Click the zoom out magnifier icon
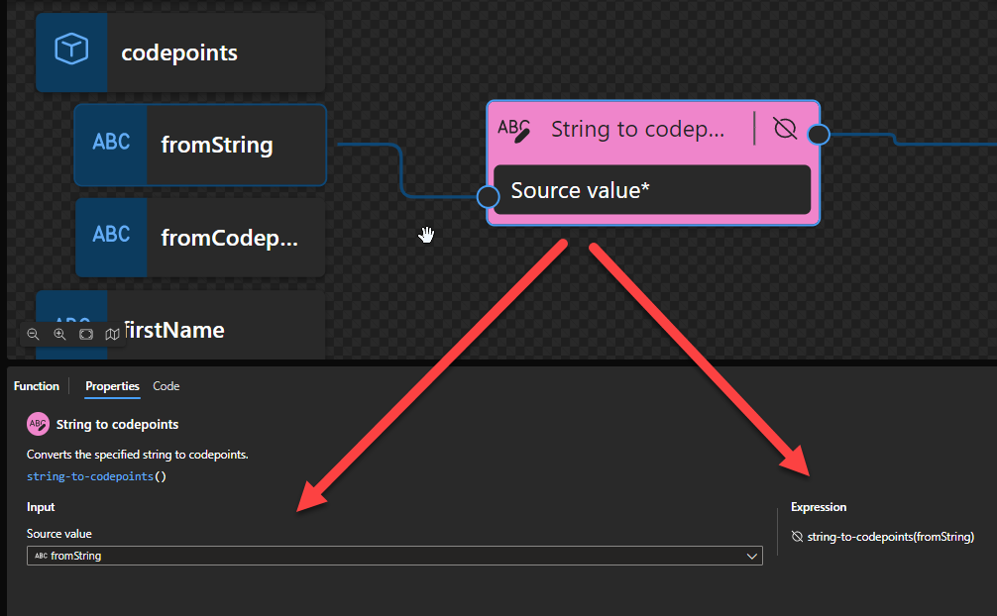The height and width of the screenshot is (616, 997). tap(33, 335)
